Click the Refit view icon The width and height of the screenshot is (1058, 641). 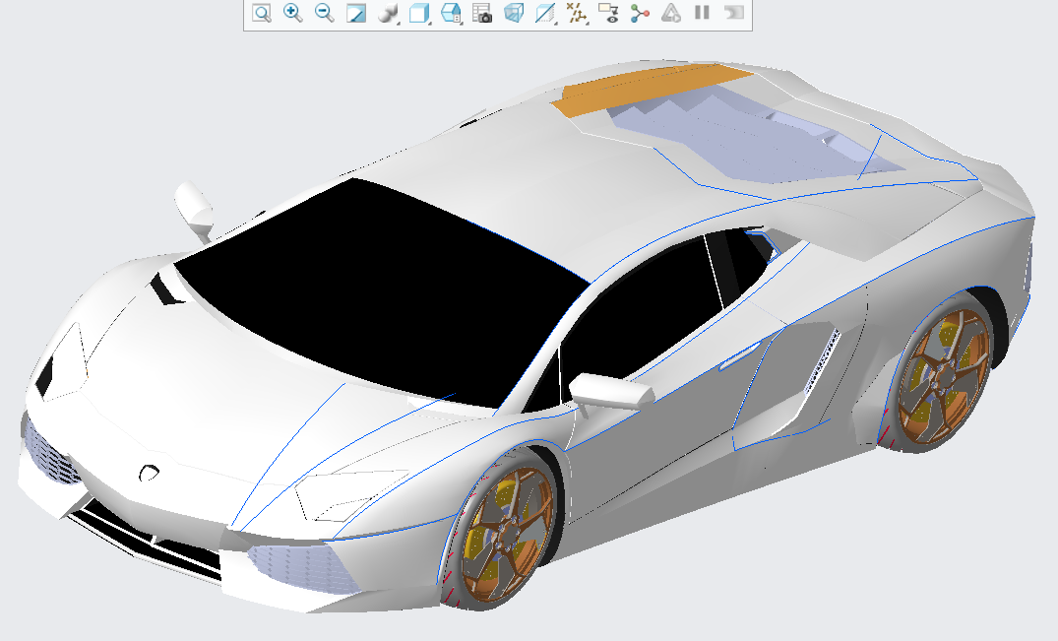pos(261,13)
